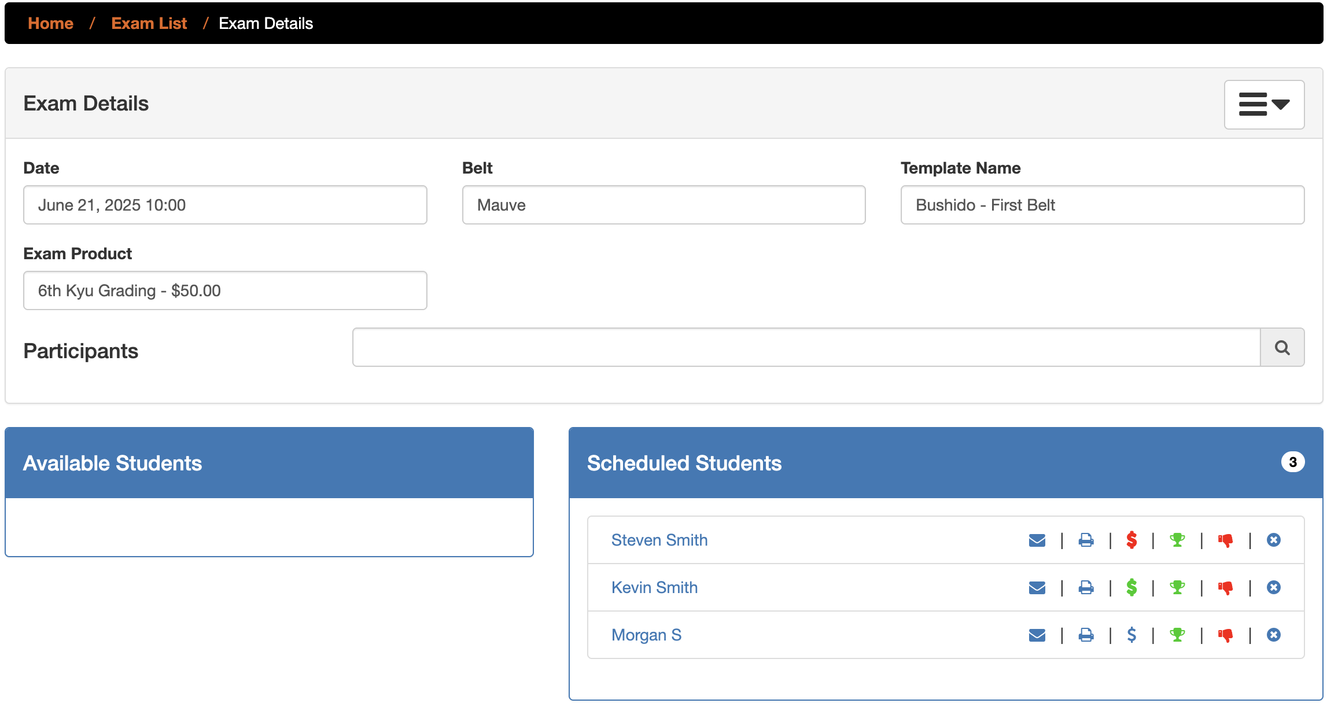The width and height of the screenshot is (1327, 714).
Task: Click red dollar payment icon for Steven Smith
Action: pos(1131,540)
